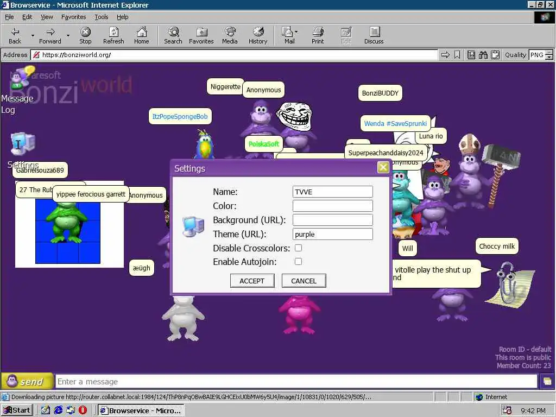
Task: Click the Browservice taskbar window button
Action: [141, 410]
